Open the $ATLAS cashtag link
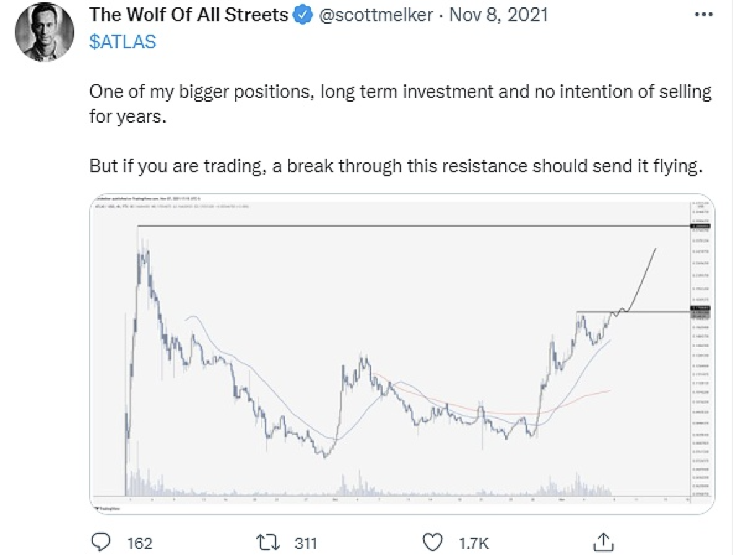This screenshot has height=555, width=733. point(123,42)
